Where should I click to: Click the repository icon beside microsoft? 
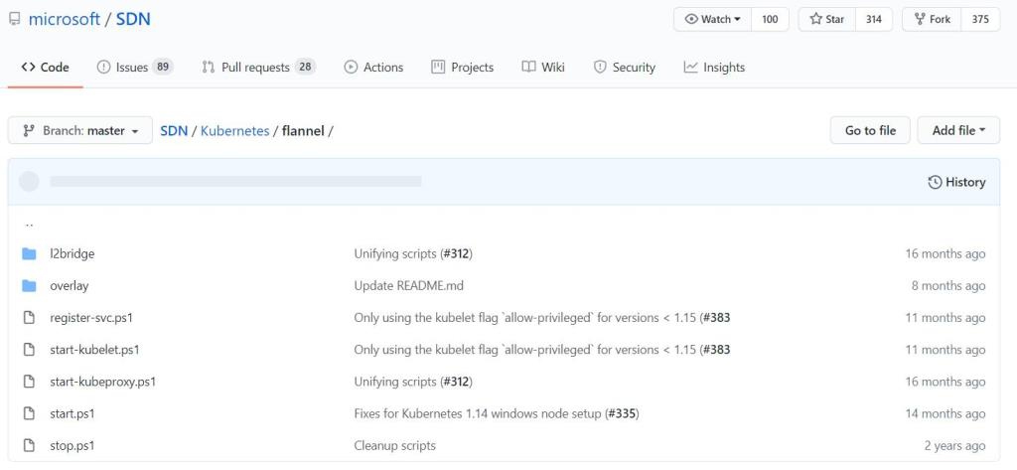pos(14,20)
